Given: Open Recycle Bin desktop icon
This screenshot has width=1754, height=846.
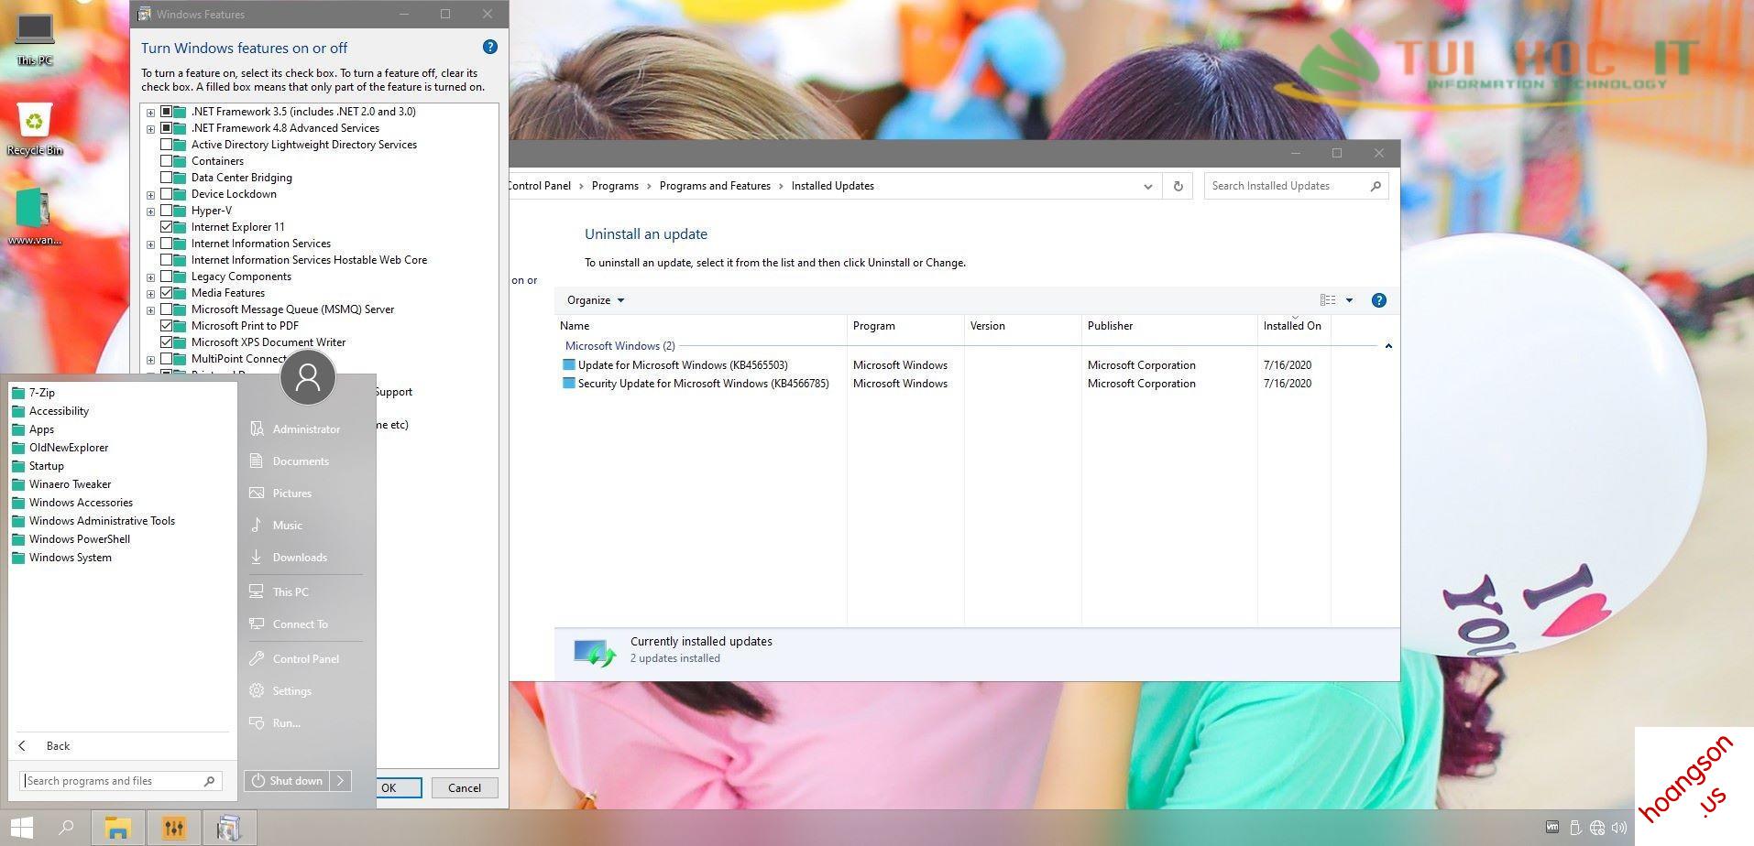Looking at the screenshot, I should click(35, 128).
